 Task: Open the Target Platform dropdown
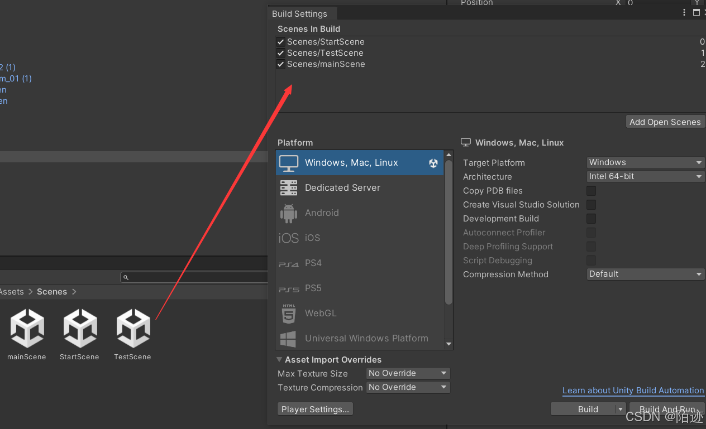point(646,162)
